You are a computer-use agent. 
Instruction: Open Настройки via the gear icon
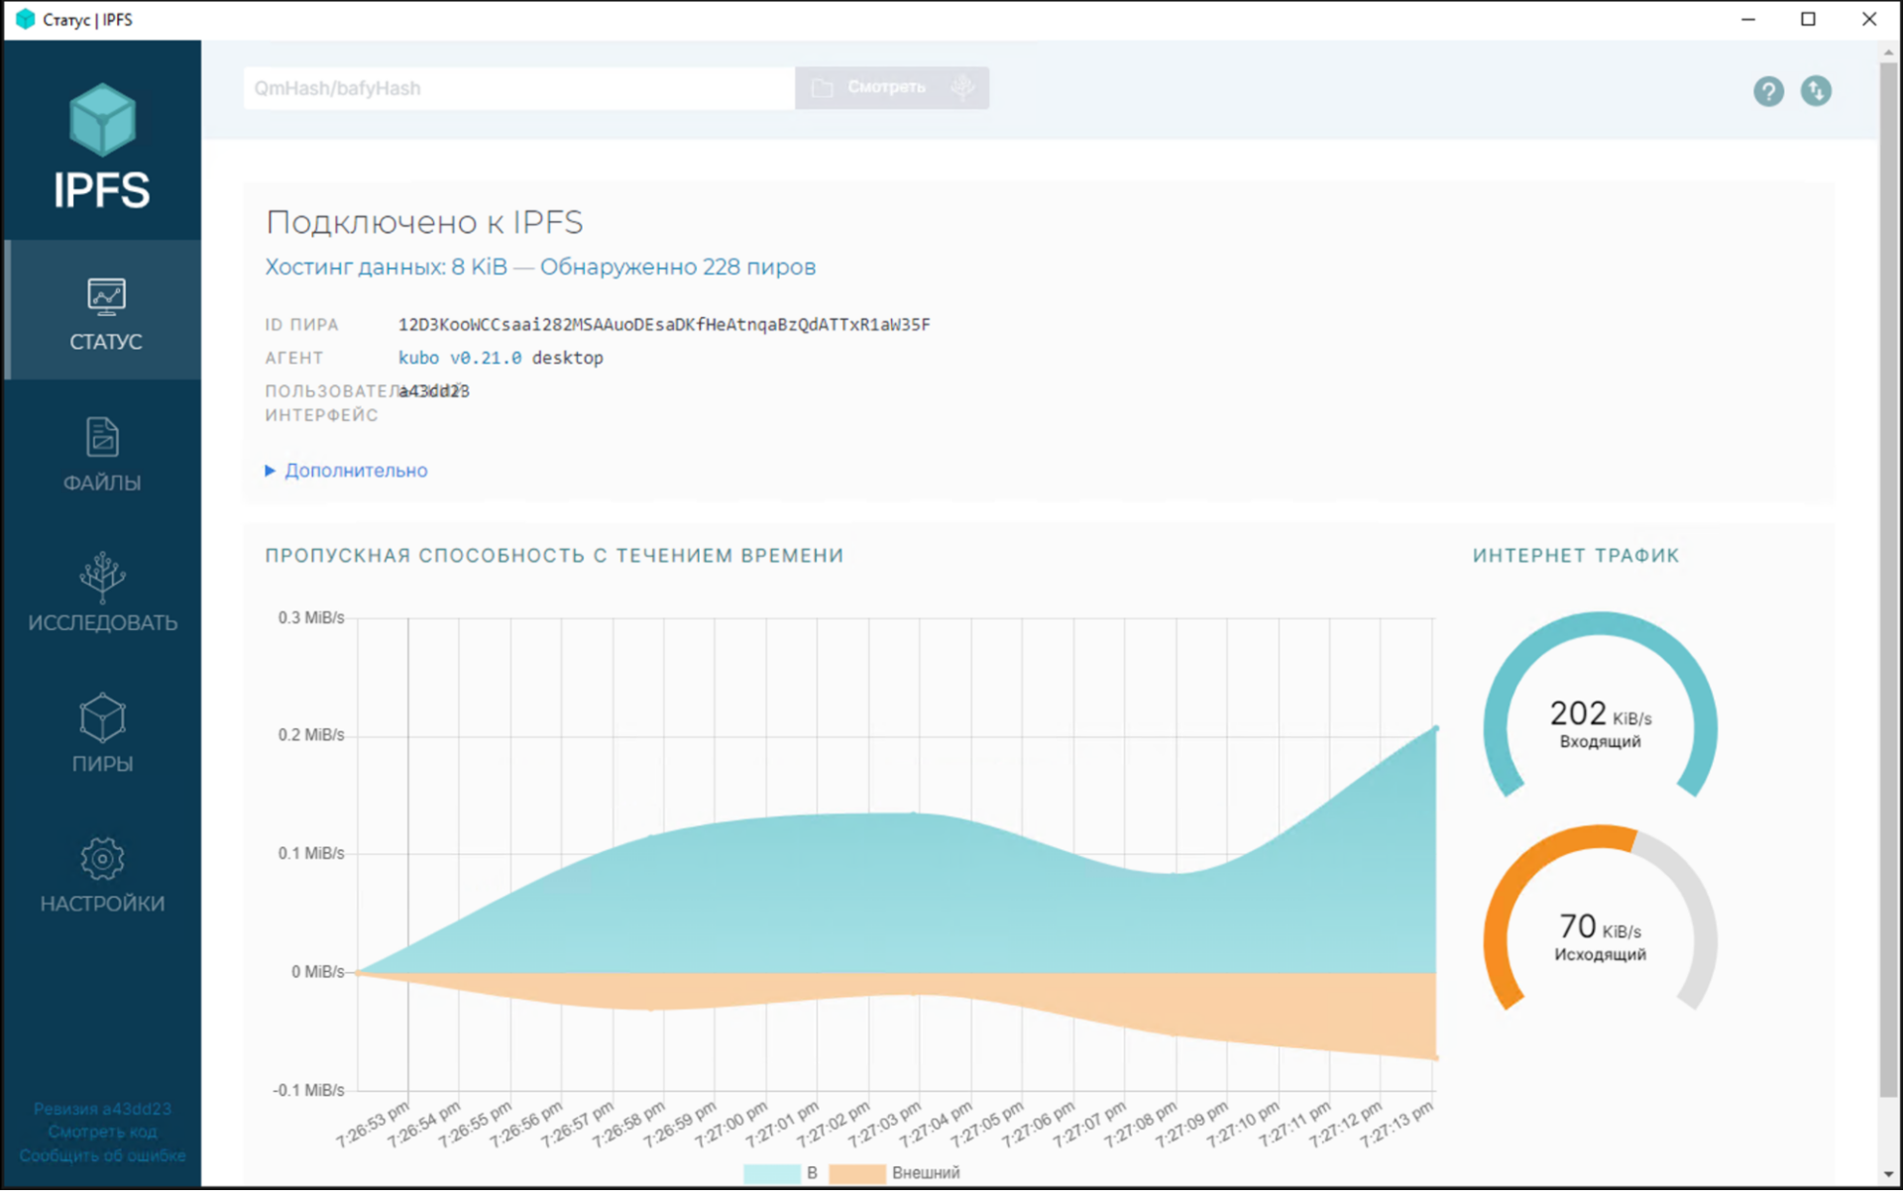(x=102, y=860)
